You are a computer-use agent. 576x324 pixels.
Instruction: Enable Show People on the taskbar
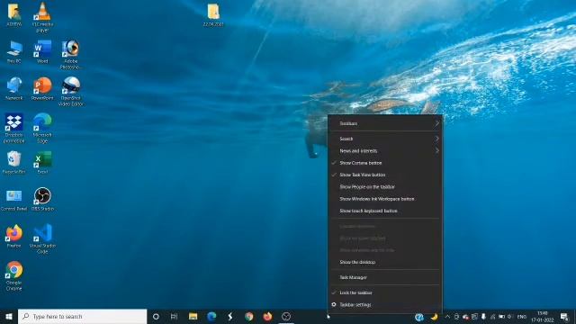(385, 187)
